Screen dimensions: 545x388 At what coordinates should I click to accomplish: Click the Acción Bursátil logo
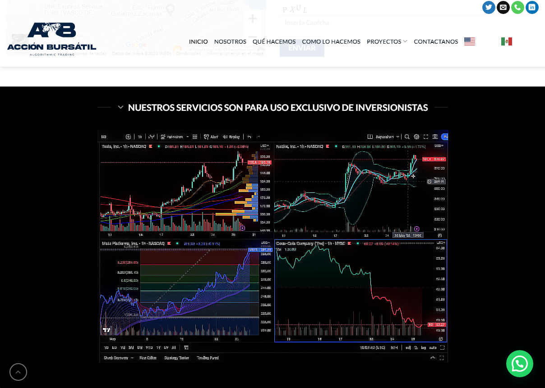pyautogui.click(x=52, y=39)
